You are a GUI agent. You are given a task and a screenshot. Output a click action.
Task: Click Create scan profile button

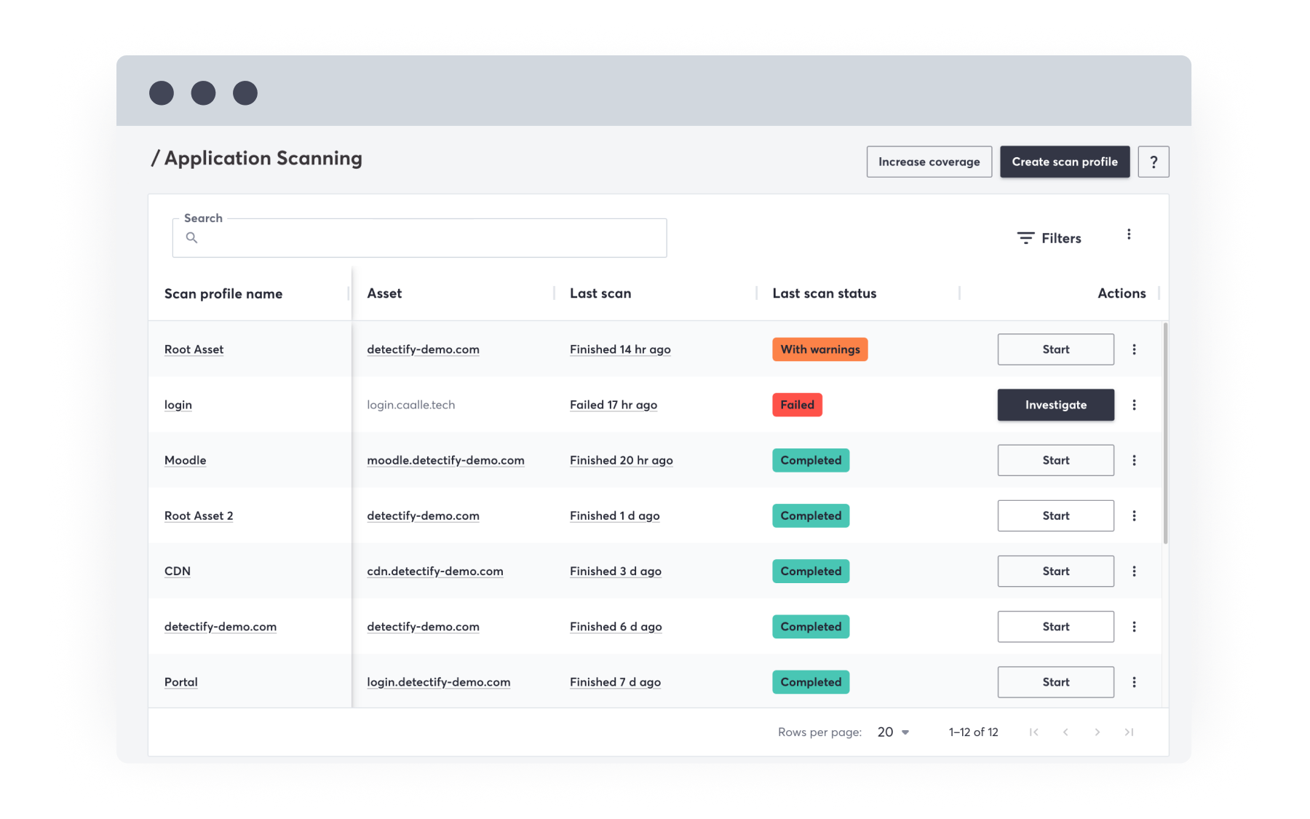click(x=1064, y=162)
